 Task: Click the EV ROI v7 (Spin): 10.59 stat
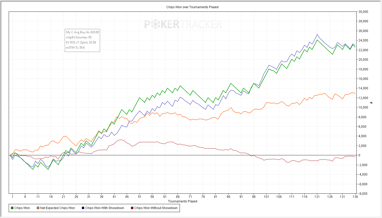click(x=81, y=42)
